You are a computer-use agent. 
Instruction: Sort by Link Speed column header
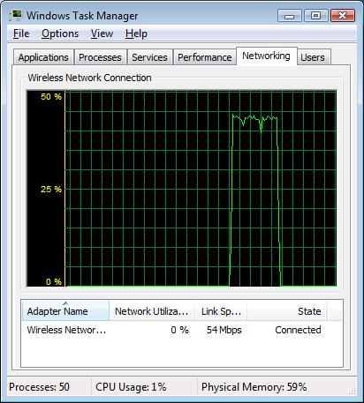click(221, 310)
